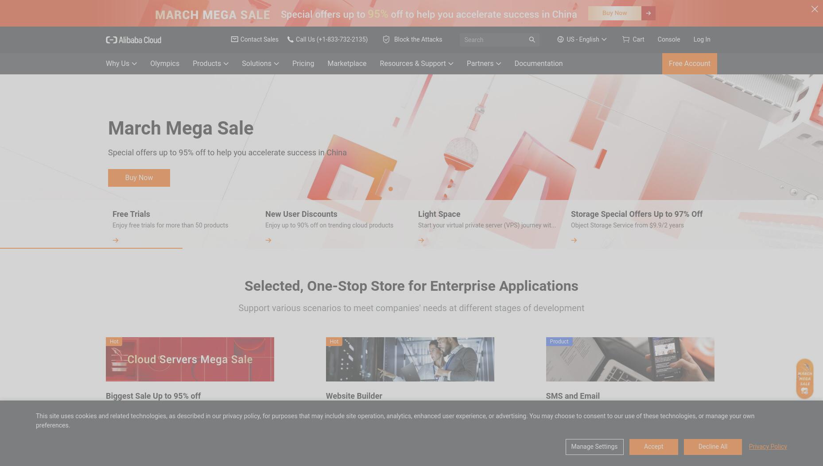Accept the cookie consent

653,447
